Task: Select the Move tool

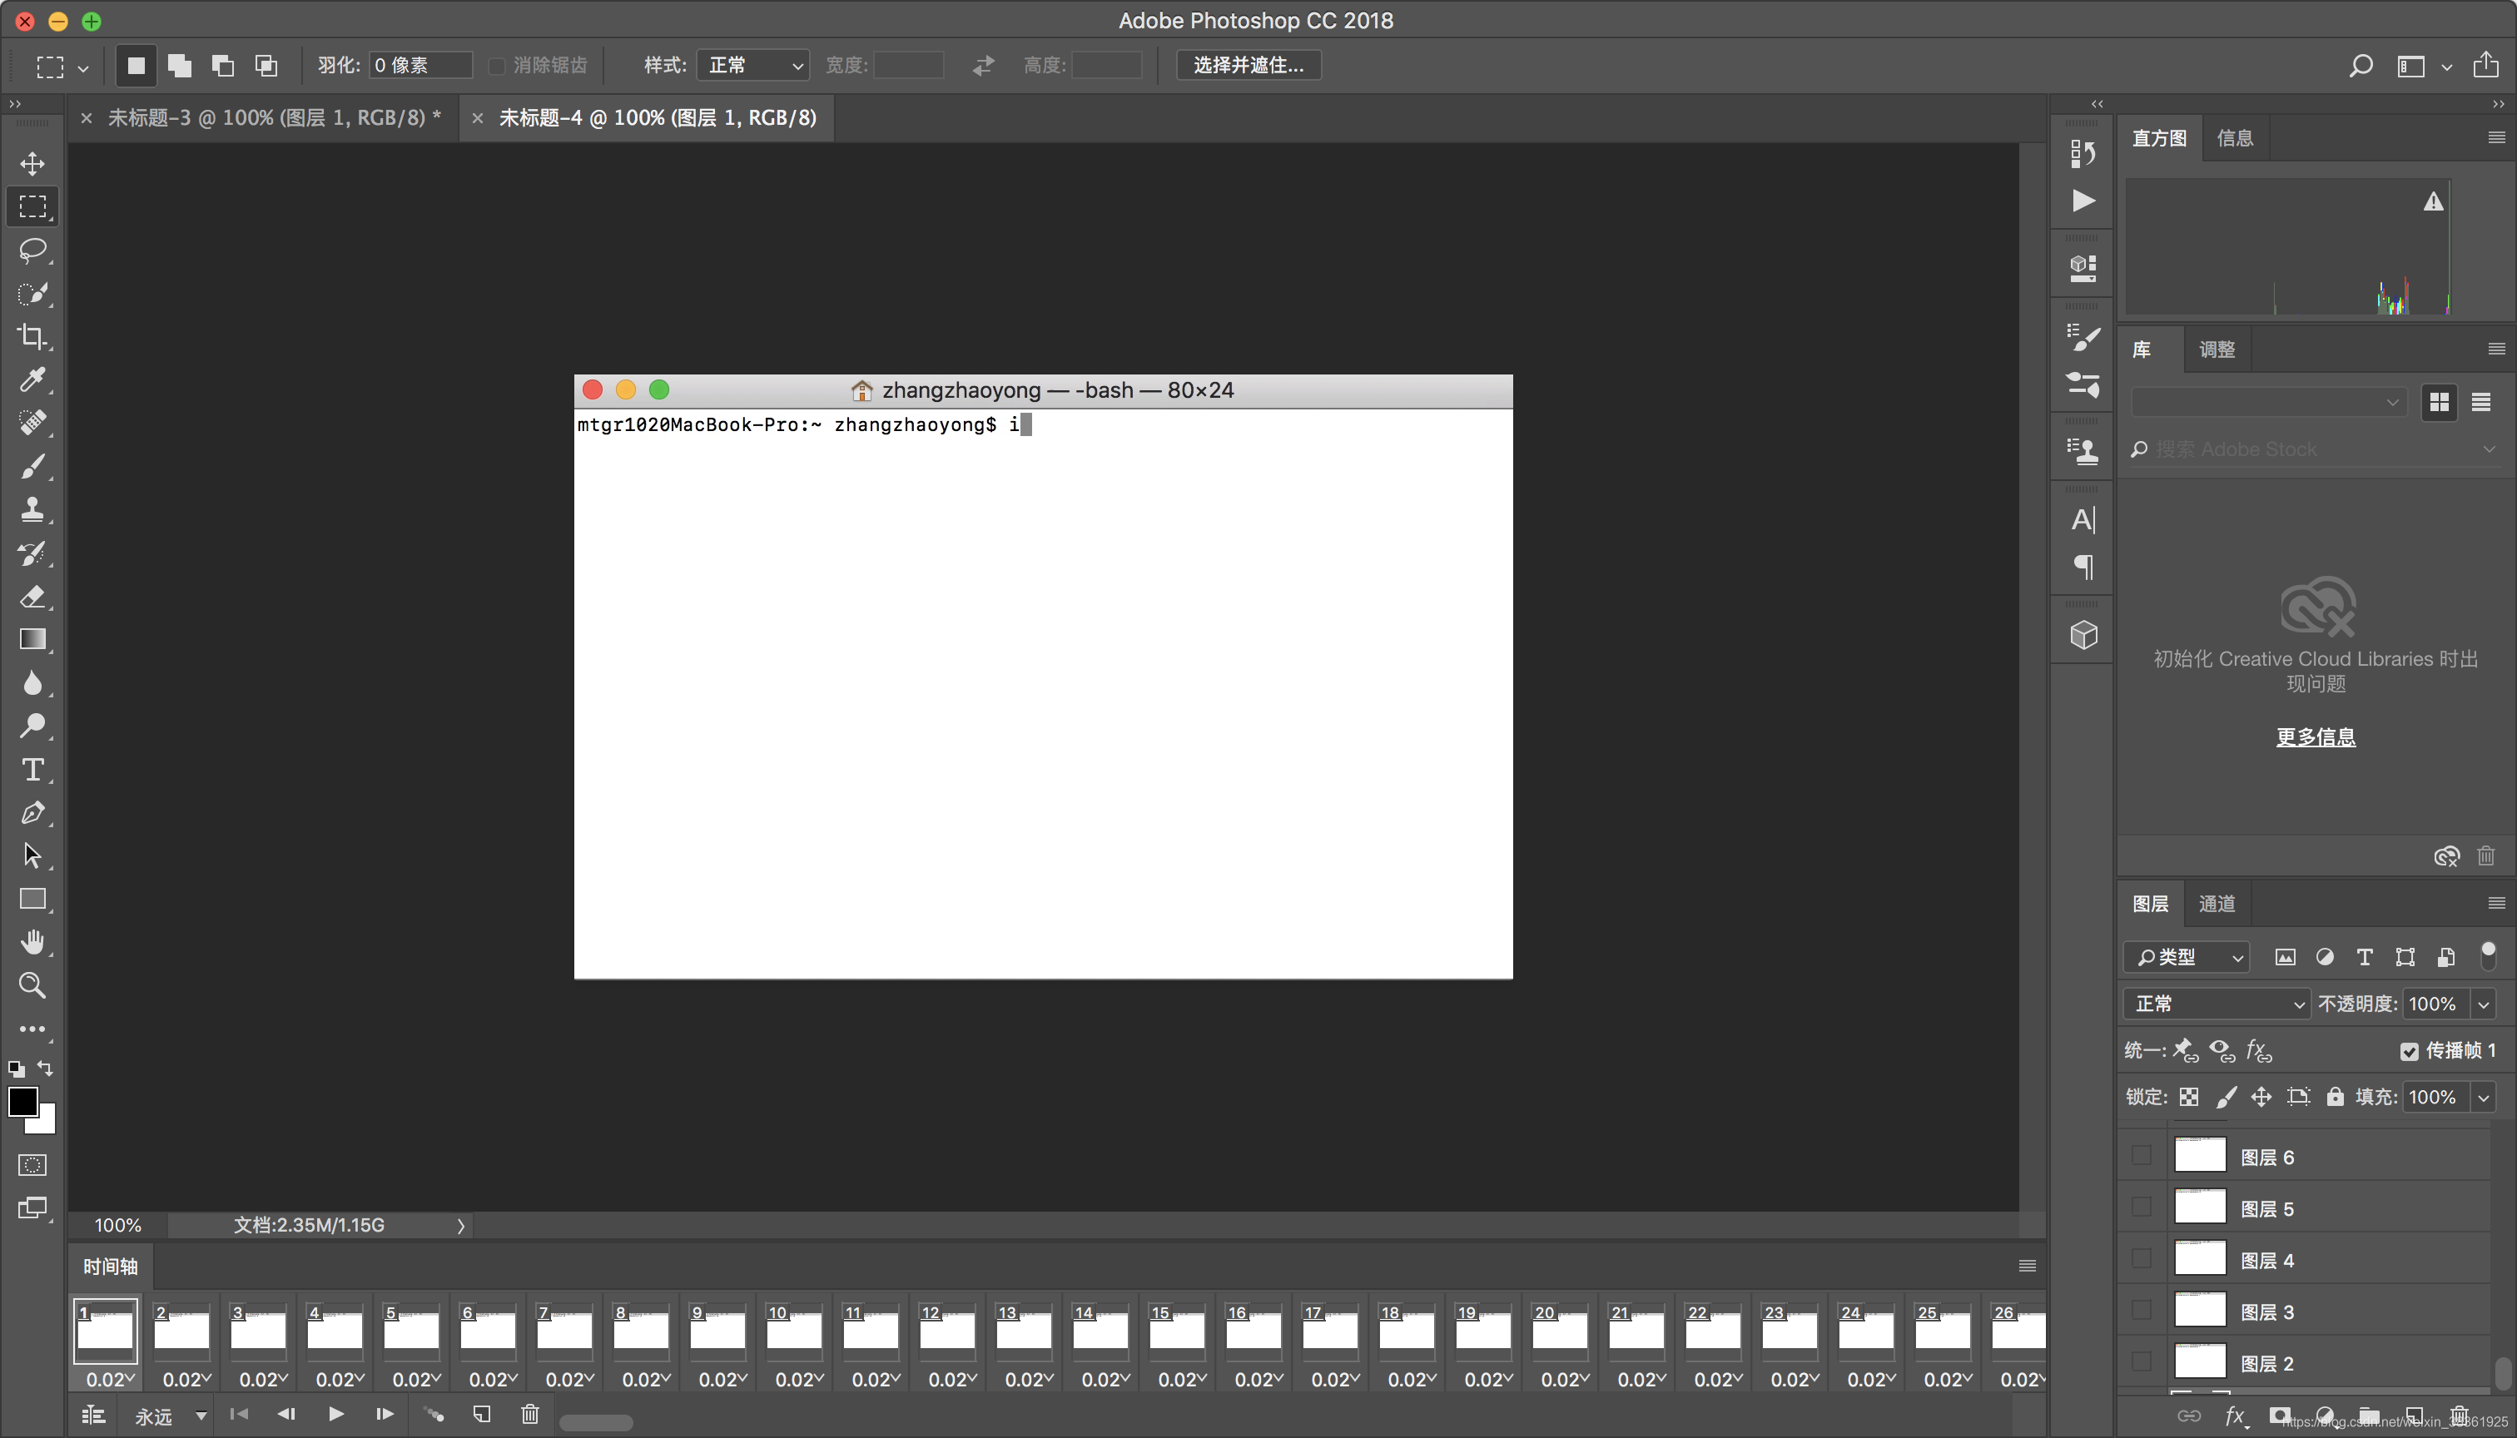Action: [32, 163]
